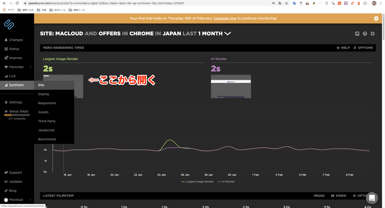Screen dimensions: 385x208
Task: Click the H1 Render title
Action: (x=219, y=59)
